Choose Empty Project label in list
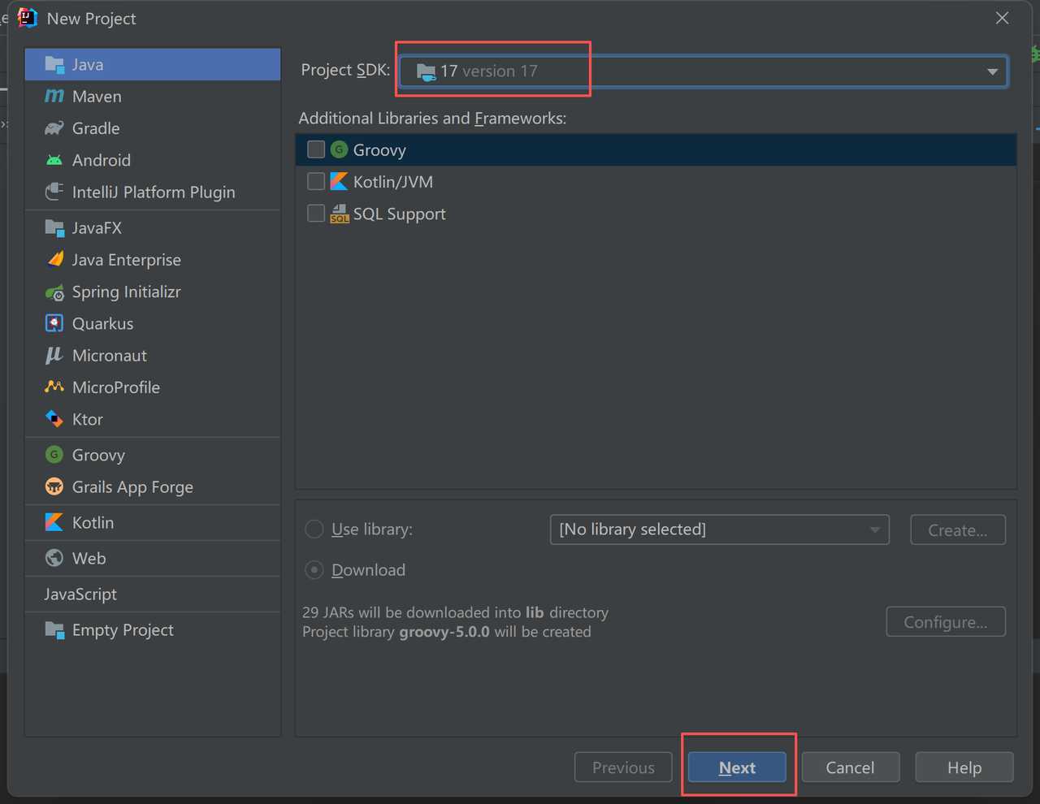 [123, 630]
